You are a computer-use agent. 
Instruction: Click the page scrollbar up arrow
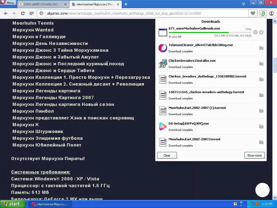pyautogui.click(x=275, y=21)
